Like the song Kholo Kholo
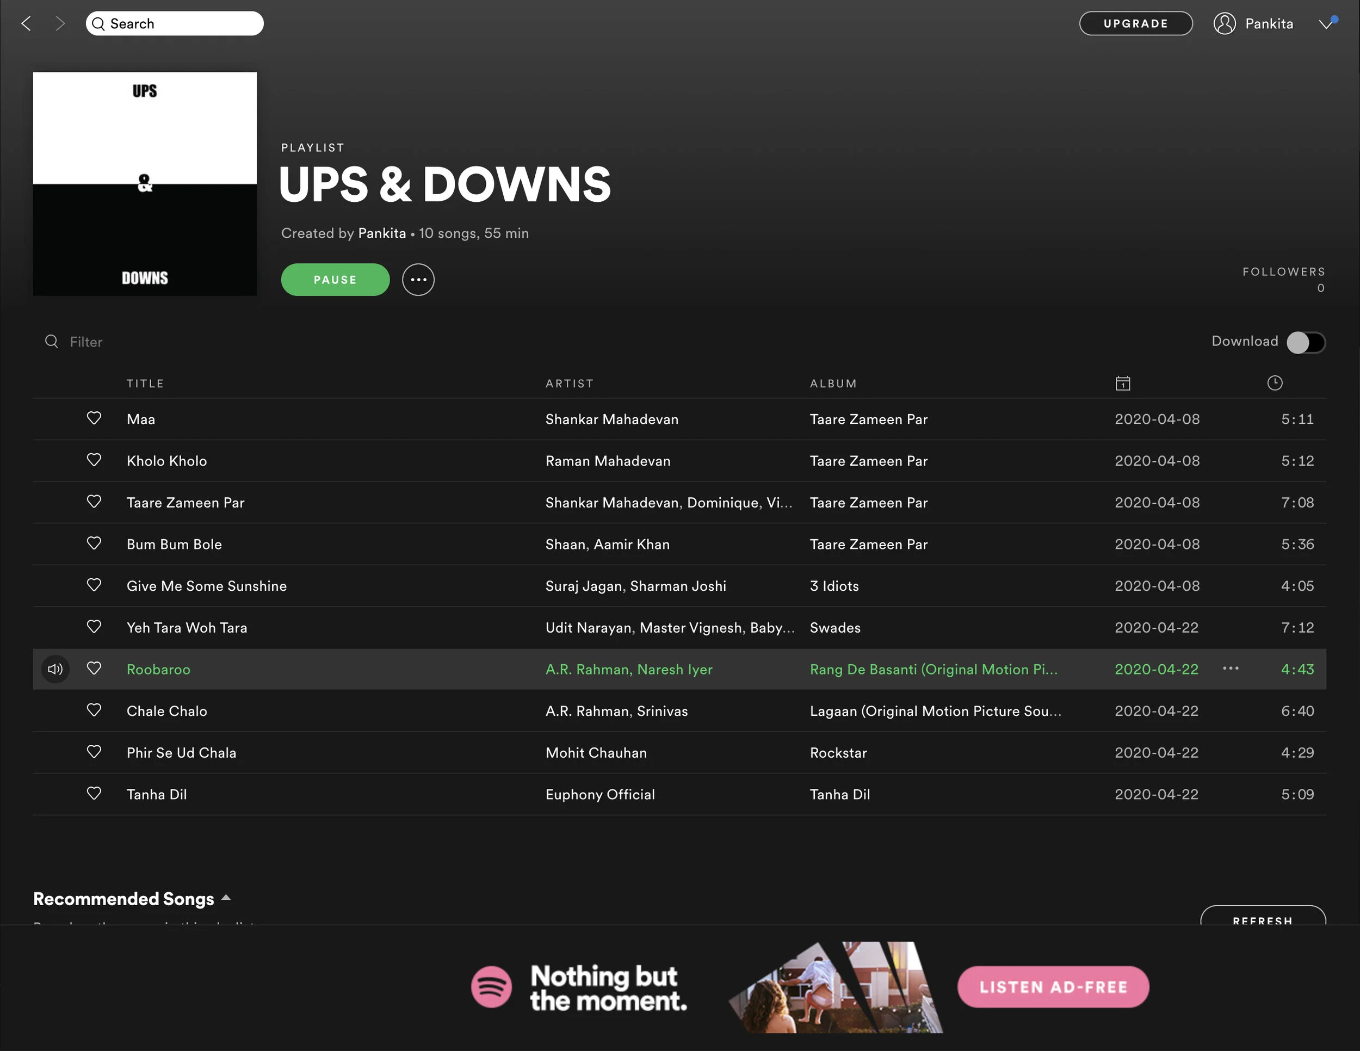The width and height of the screenshot is (1360, 1051). click(x=94, y=460)
